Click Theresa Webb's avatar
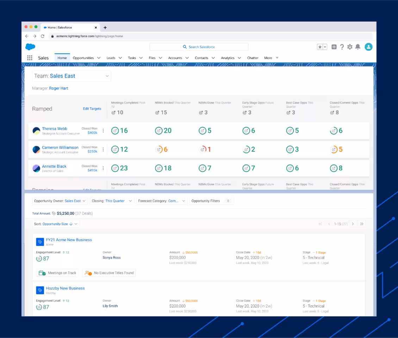 click(36, 131)
